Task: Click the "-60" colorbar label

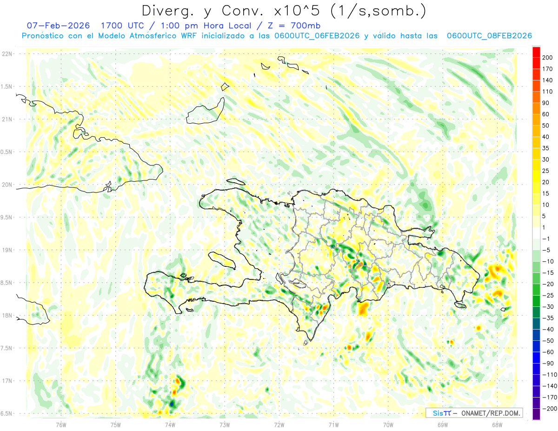Action: coord(548,352)
